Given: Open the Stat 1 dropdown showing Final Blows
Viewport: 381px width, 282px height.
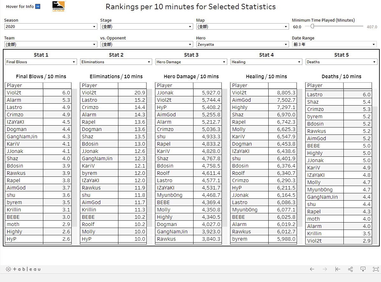Looking at the screenshot, I should coord(41,62).
